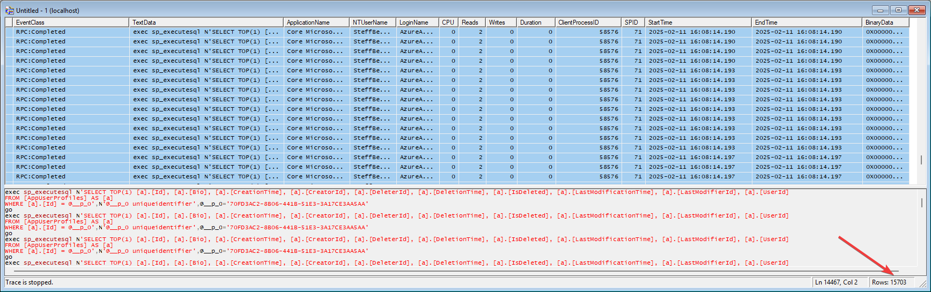The height and width of the screenshot is (292, 931).
Task: Click the trace window icon in title bar
Action: [x=9, y=10]
